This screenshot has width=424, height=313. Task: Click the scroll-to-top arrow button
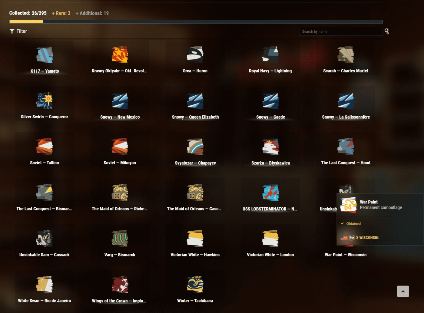coord(403,292)
